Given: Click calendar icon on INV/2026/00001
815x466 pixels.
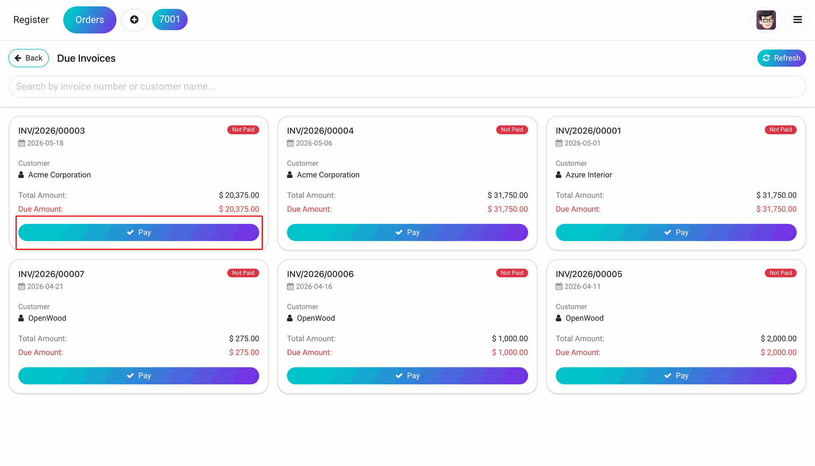Looking at the screenshot, I should tap(559, 143).
